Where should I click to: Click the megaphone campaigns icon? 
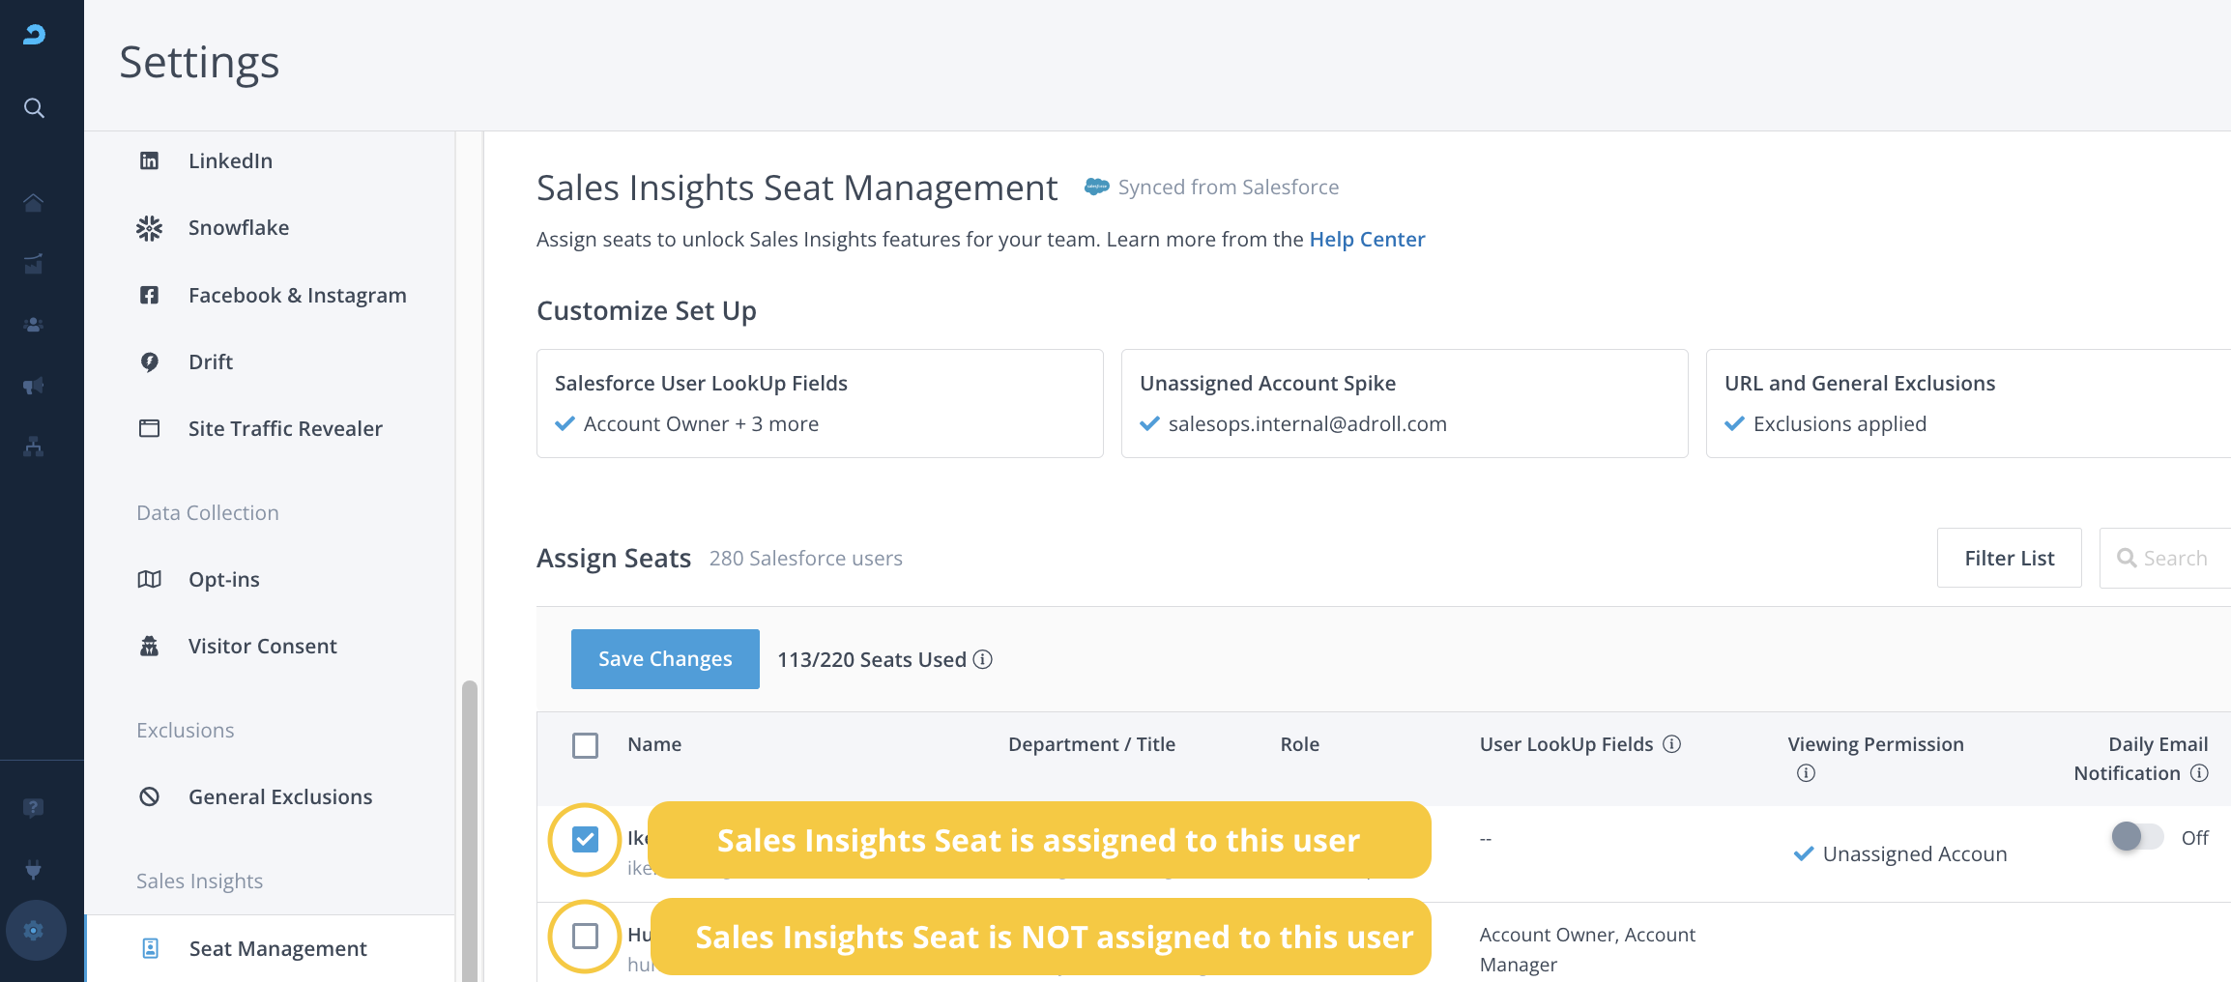point(34,386)
